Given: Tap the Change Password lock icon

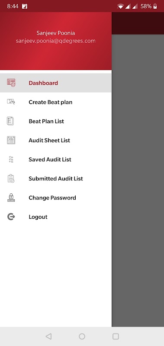Looking at the screenshot, I should (x=11, y=198).
